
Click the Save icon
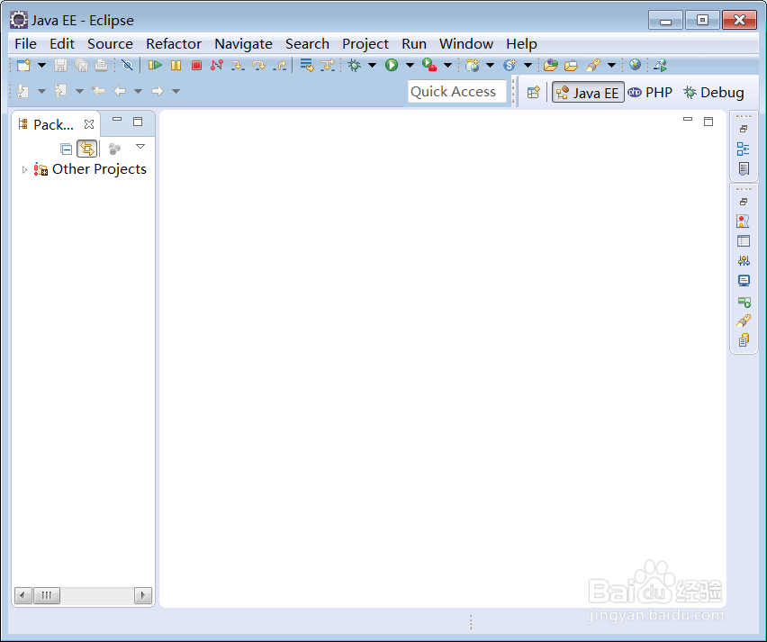60,65
